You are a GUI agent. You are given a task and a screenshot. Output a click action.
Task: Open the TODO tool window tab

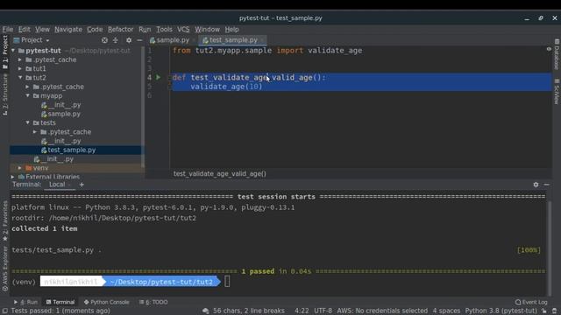153,302
